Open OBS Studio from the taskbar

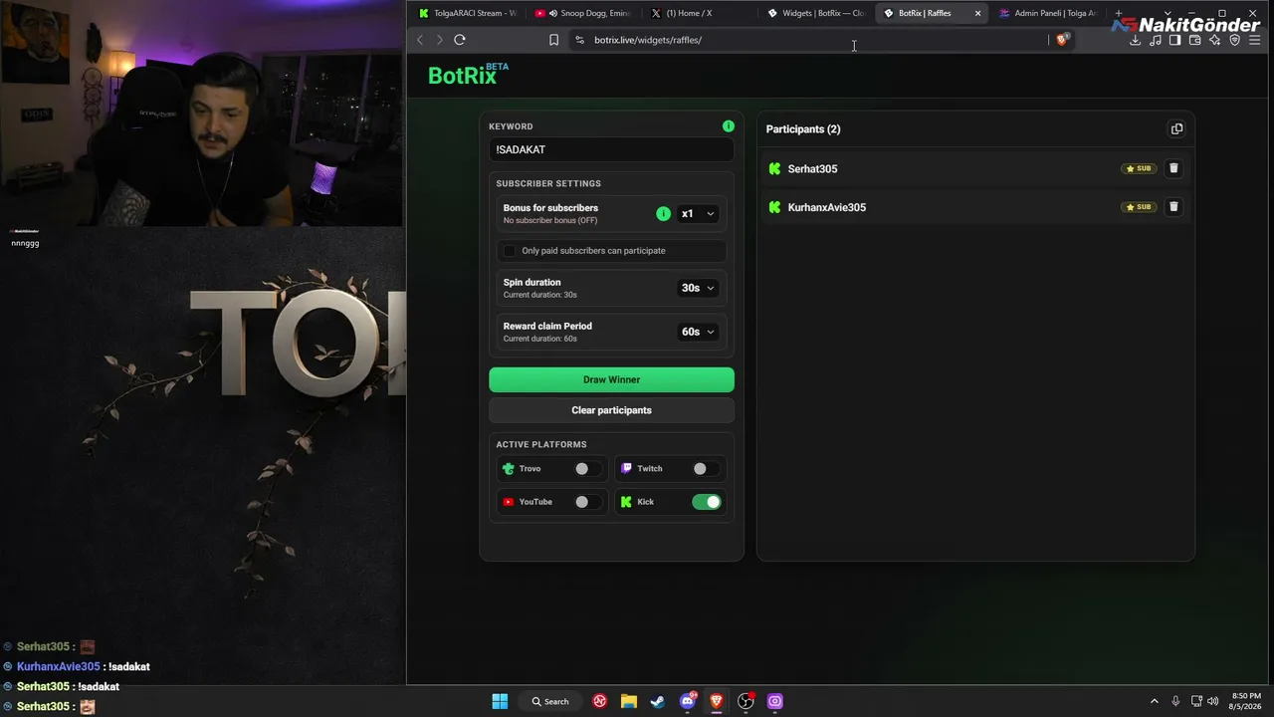(x=745, y=701)
